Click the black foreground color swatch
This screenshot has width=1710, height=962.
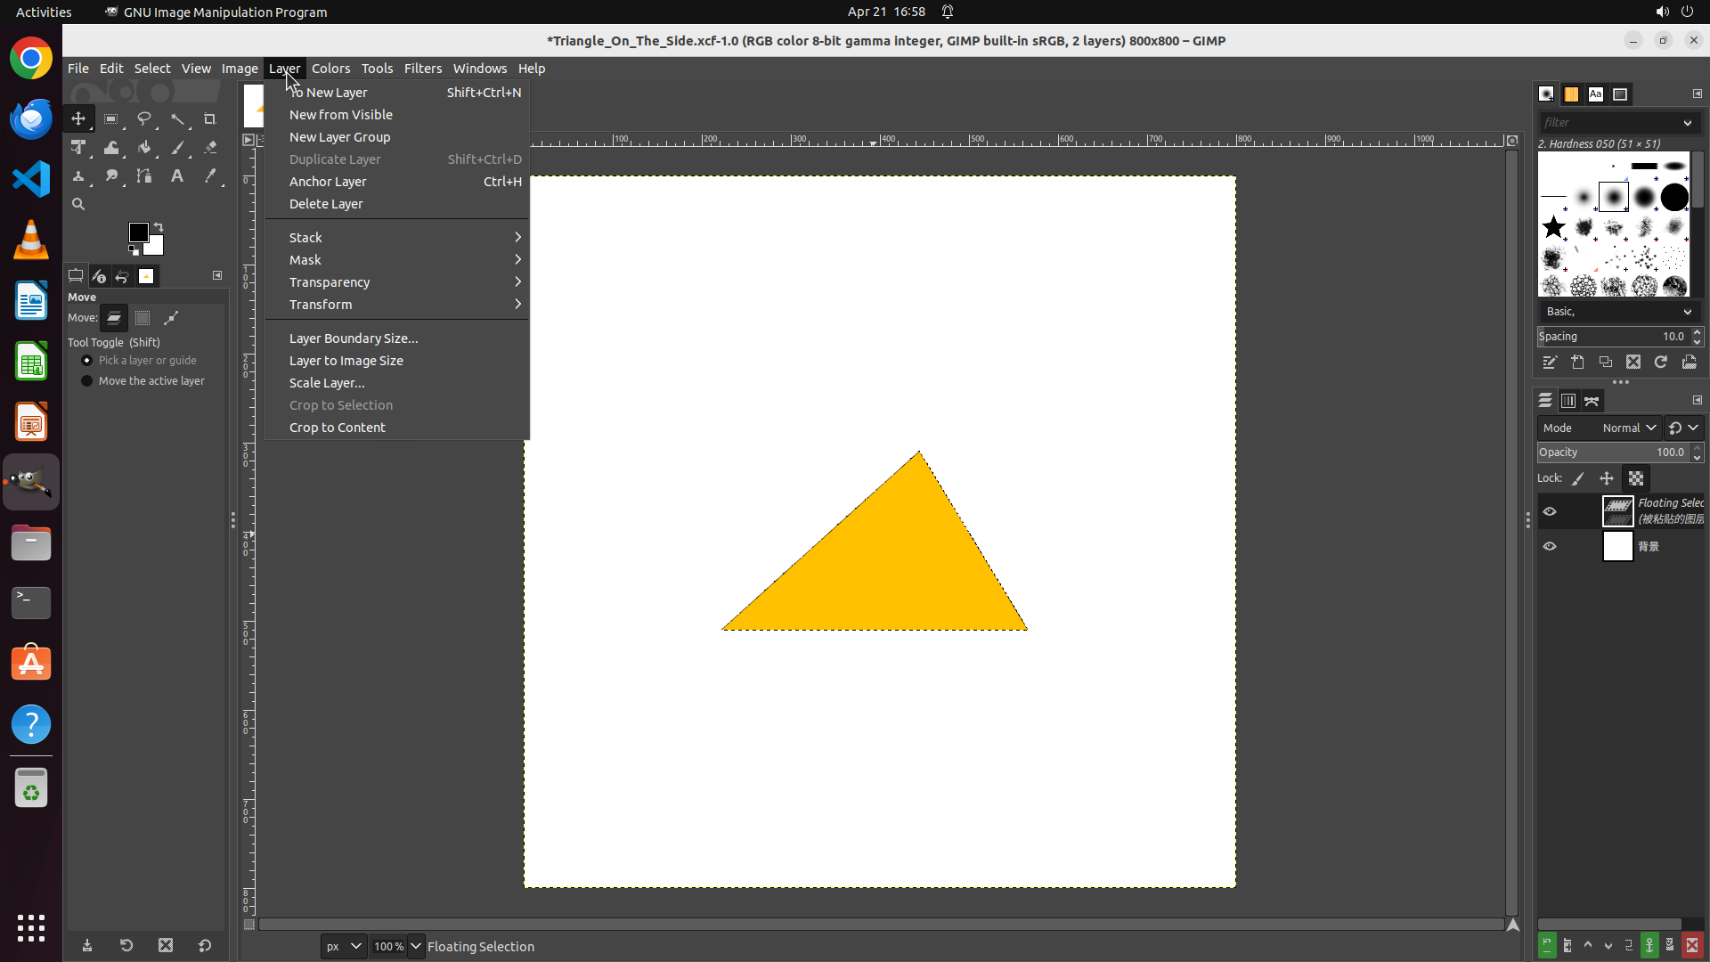[x=138, y=232]
